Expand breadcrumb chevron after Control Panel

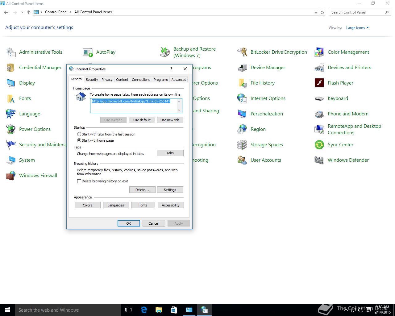71,12
